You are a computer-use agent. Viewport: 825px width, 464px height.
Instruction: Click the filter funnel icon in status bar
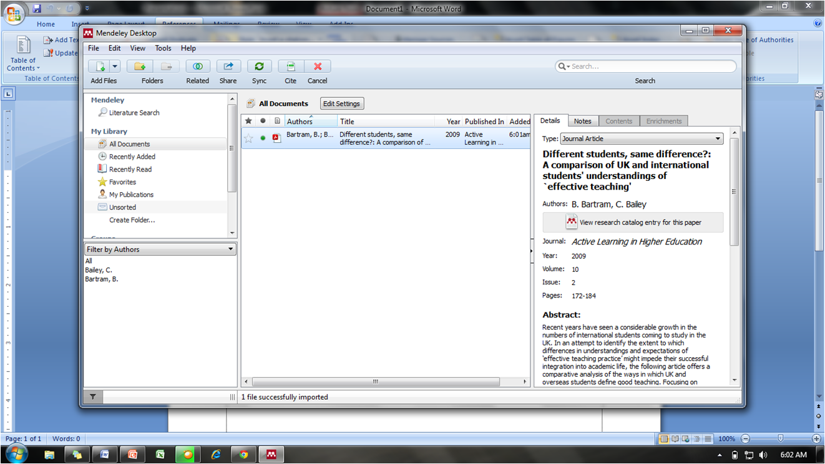[92, 397]
